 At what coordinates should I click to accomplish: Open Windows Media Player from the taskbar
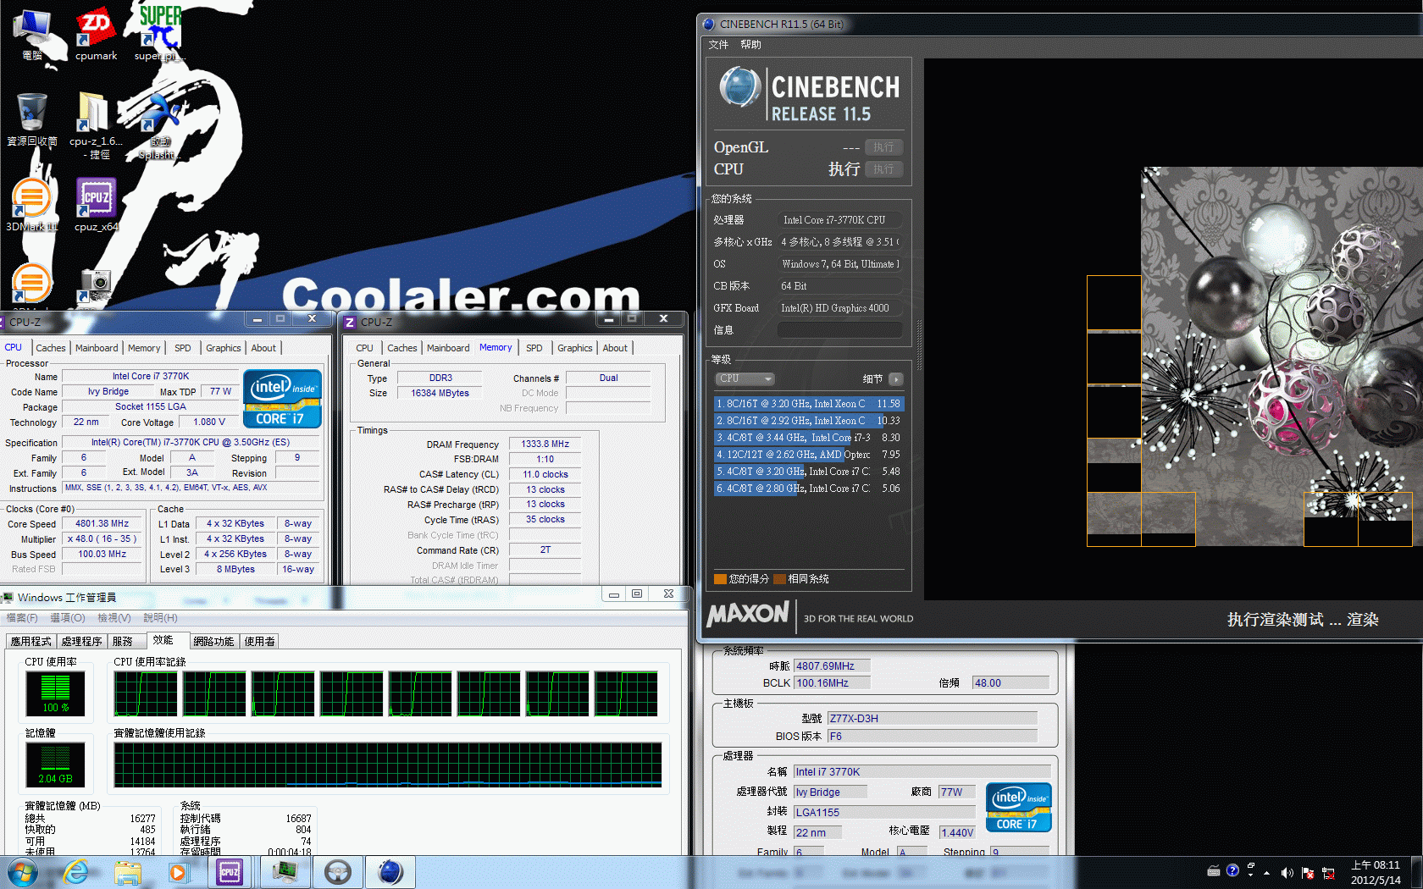click(x=178, y=871)
